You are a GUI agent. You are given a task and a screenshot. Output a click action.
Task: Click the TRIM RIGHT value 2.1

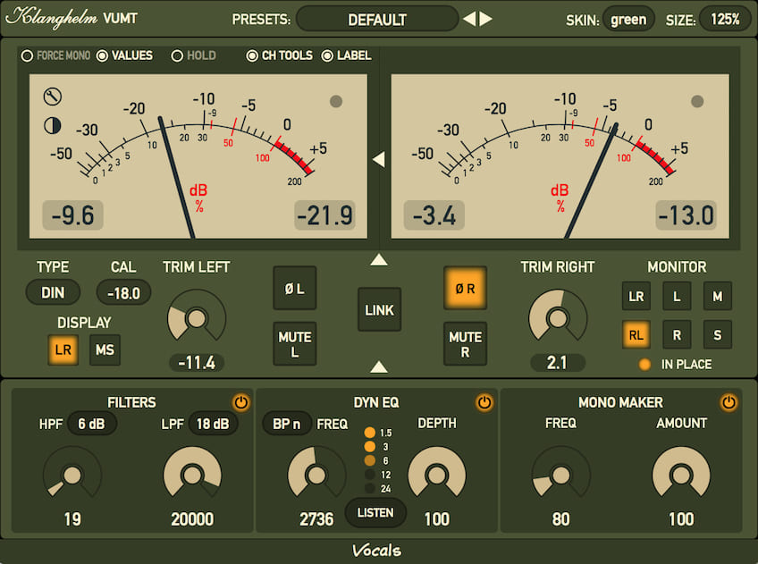pyautogui.click(x=558, y=363)
